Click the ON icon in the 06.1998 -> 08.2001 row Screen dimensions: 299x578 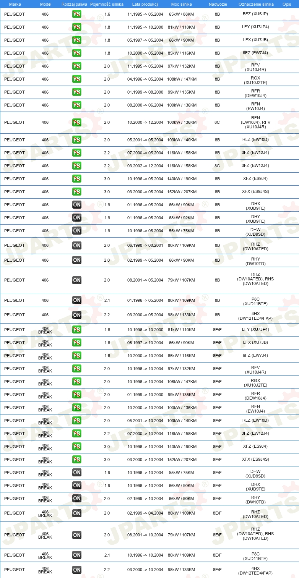pyautogui.click(x=76, y=245)
